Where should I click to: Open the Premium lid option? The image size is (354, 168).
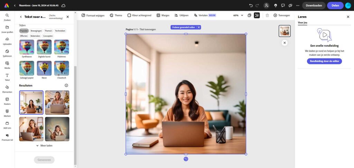click(7, 137)
